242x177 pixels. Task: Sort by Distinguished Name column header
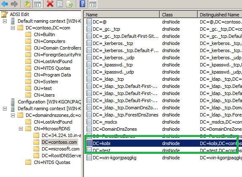coord(220,15)
